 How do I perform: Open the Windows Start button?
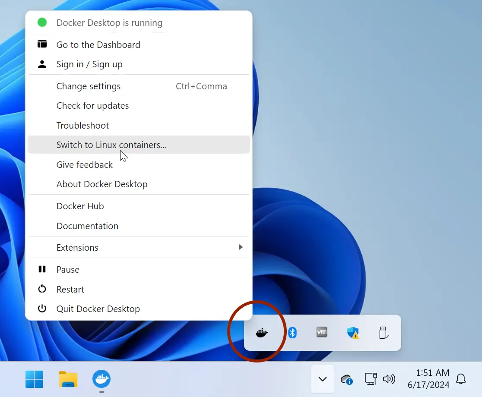point(34,379)
